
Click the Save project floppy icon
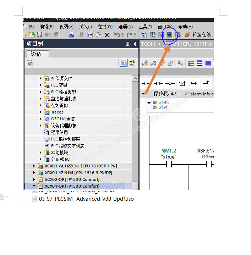coord(39,34)
